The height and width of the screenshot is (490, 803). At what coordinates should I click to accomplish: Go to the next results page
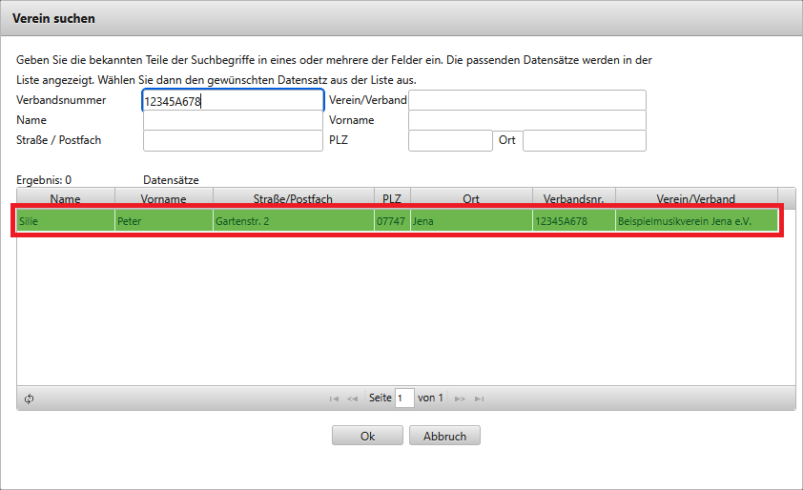coord(460,398)
